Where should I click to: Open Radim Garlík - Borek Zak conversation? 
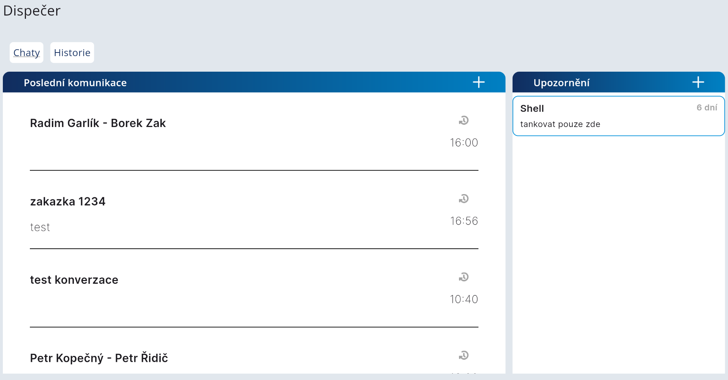(x=98, y=123)
